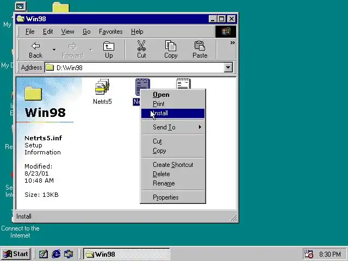Click the selected Netrts5 inf file icon
Viewport: 348px width, 261px height.
[x=142, y=84]
